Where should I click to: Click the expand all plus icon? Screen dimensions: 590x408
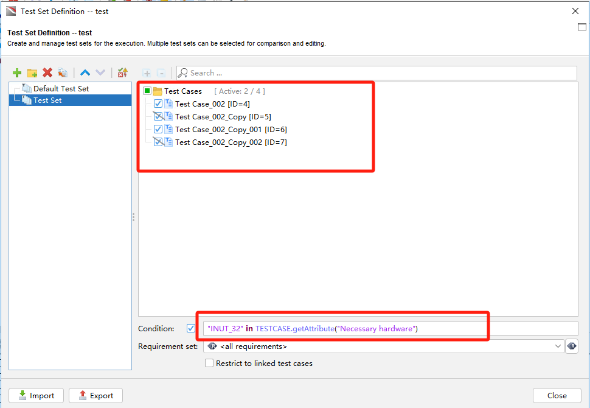147,73
